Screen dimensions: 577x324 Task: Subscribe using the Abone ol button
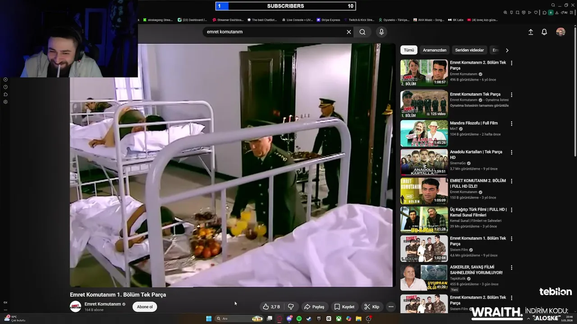pyautogui.click(x=145, y=307)
